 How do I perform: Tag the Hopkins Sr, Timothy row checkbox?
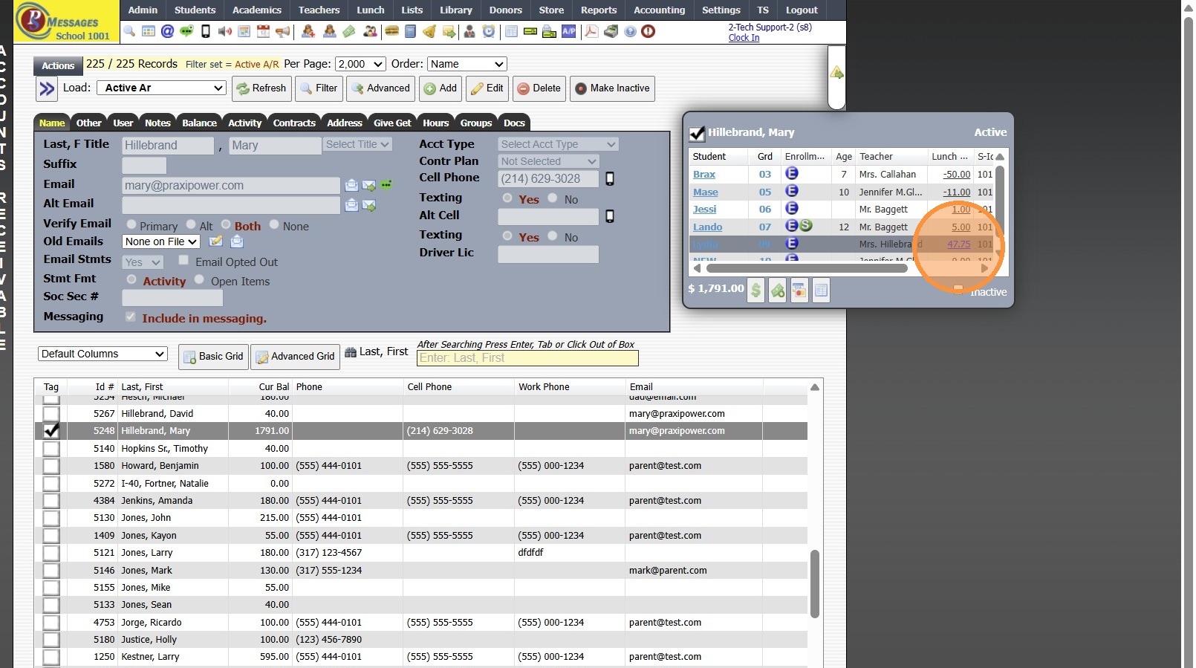51,448
